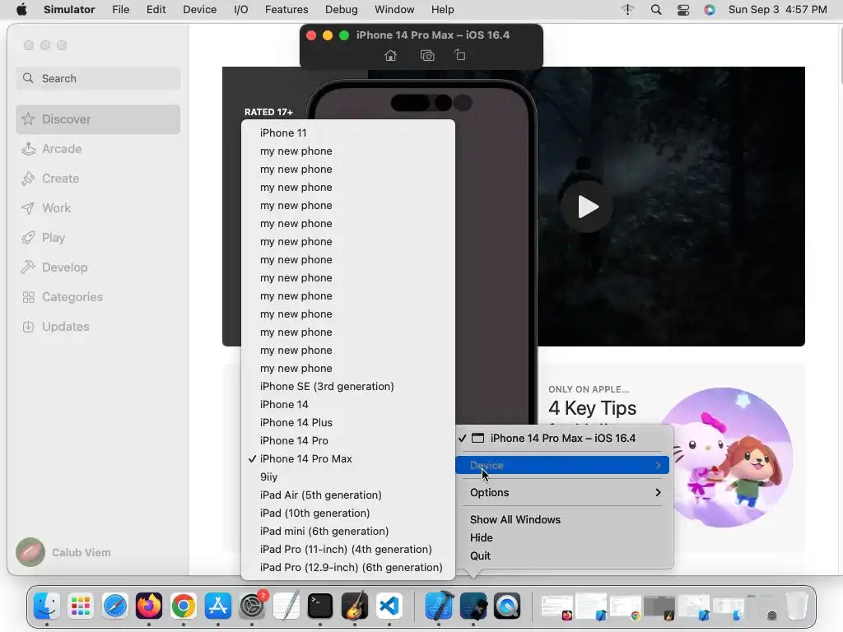Viewport: 843px width, 632px height.
Task: Launch Firefox from the Dock
Action: click(149, 606)
